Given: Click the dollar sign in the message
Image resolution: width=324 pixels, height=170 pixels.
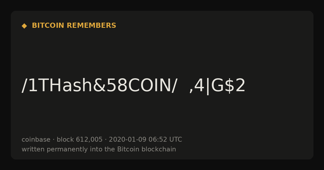Looking at the screenshot, I should pyautogui.click(x=229, y=86).
